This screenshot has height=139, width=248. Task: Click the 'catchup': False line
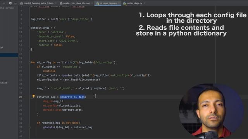click(x=50, y=45)
